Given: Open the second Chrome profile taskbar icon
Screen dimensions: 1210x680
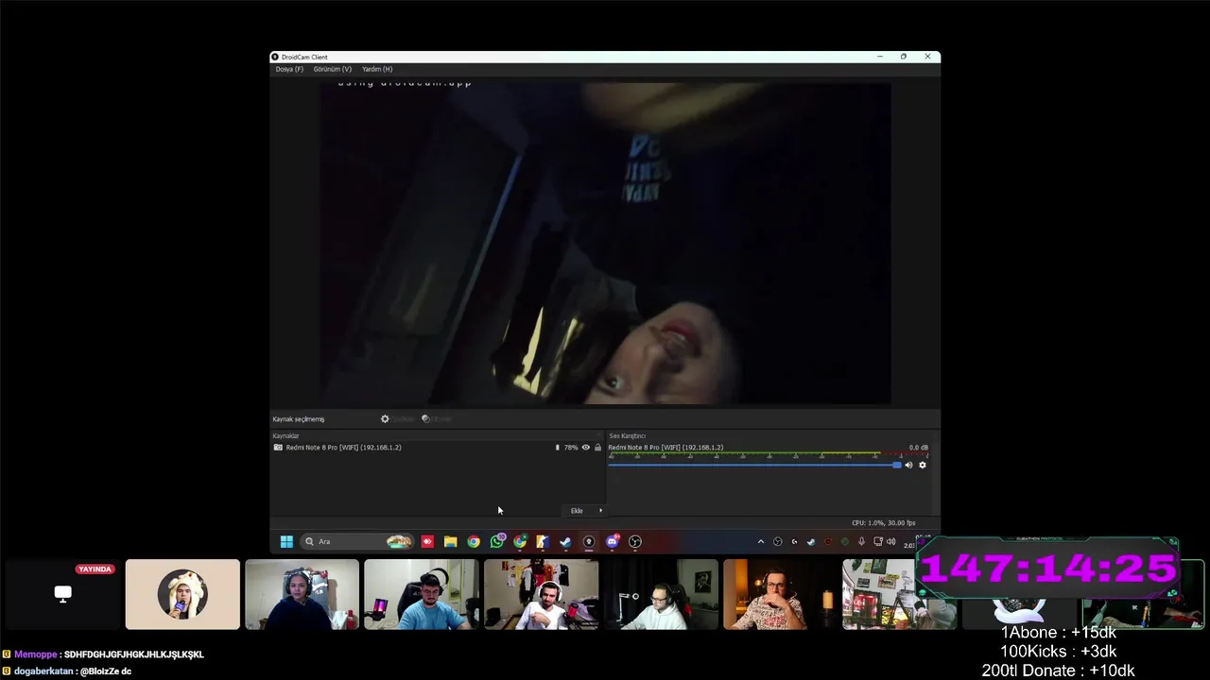Looking at the screenshot, I should [520, 542].
